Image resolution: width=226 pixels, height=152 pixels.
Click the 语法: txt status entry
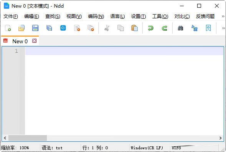pos(52,148)
